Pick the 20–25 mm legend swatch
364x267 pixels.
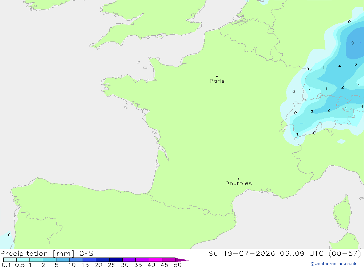[x=103, y=260]
